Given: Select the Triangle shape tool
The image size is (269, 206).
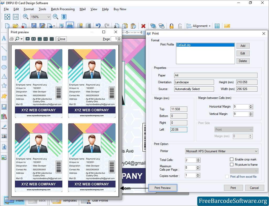Looking at the screenshot, I should 4,76.
